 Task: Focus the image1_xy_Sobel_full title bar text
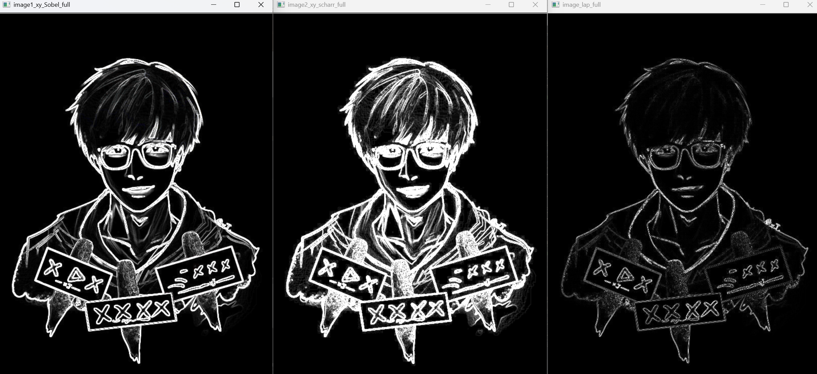pos(42,5)
